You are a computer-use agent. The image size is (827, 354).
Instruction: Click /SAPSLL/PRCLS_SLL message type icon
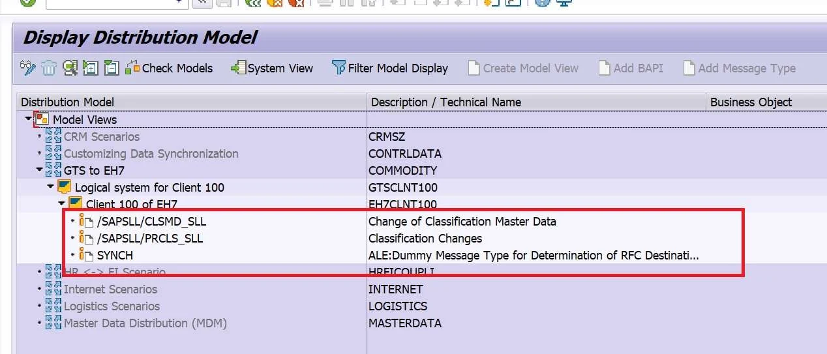[86, 238]
